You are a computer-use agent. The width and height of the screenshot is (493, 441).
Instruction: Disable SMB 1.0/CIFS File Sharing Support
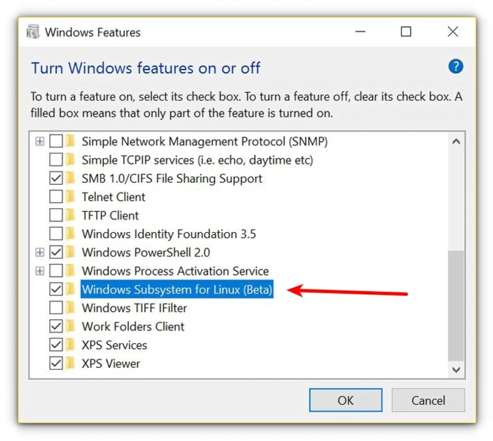pos(55,178)
